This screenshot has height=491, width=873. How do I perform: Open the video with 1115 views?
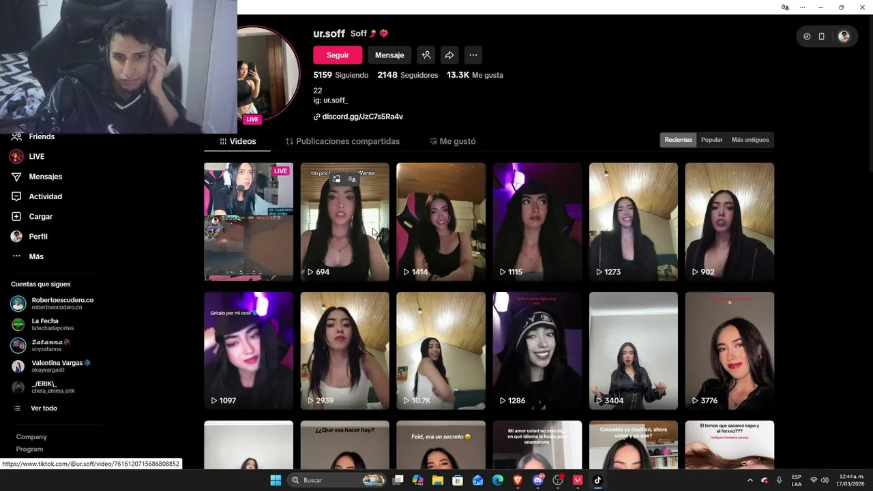[537, 222]
